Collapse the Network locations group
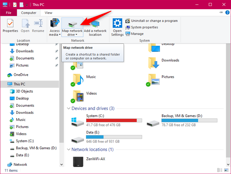The height and width of the screenshot is (174, 231). [68, 149]
